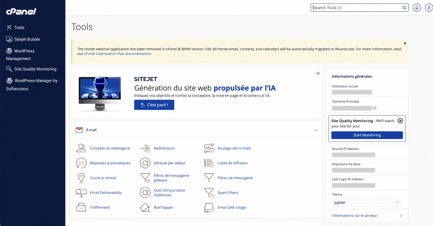The image size is (433, 226).
Task: Click the Redirecteurs arrow icon
Action: coord(145,148)
